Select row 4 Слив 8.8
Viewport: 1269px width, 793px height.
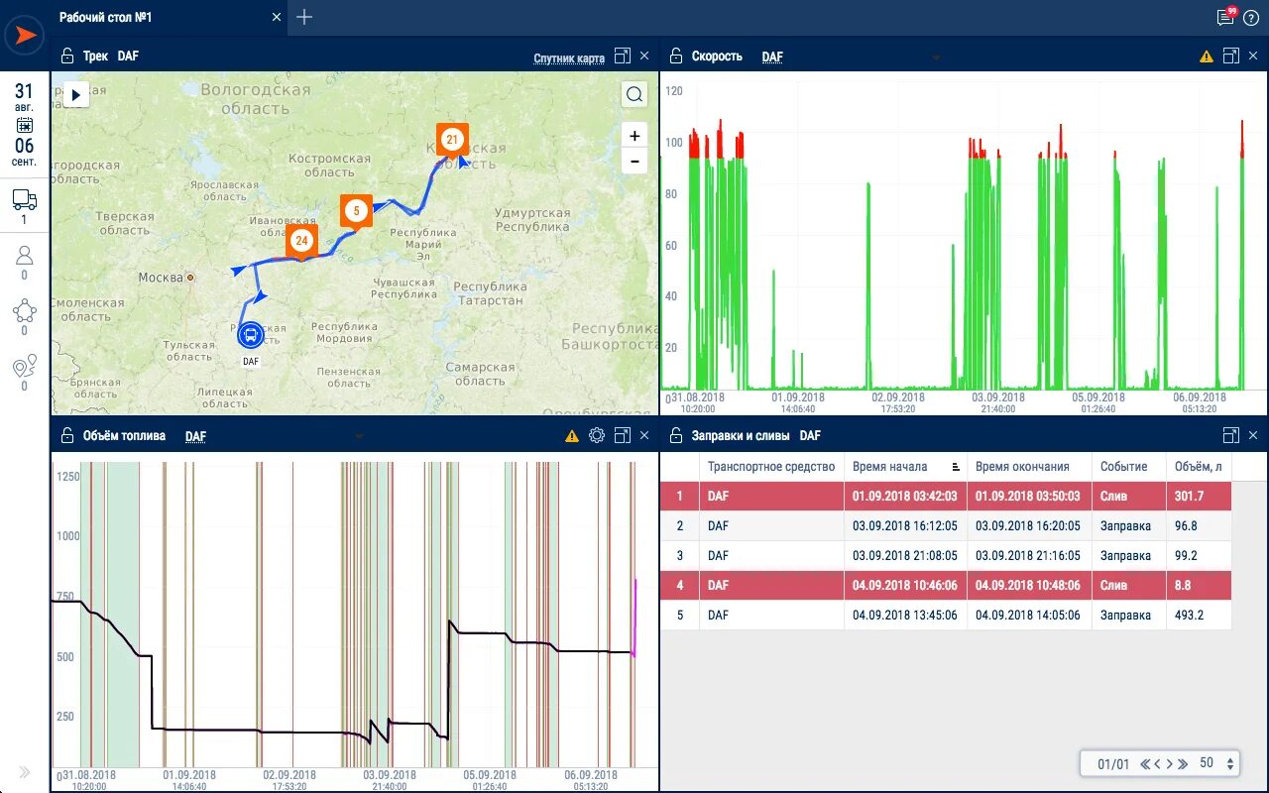tap(946, 585)
